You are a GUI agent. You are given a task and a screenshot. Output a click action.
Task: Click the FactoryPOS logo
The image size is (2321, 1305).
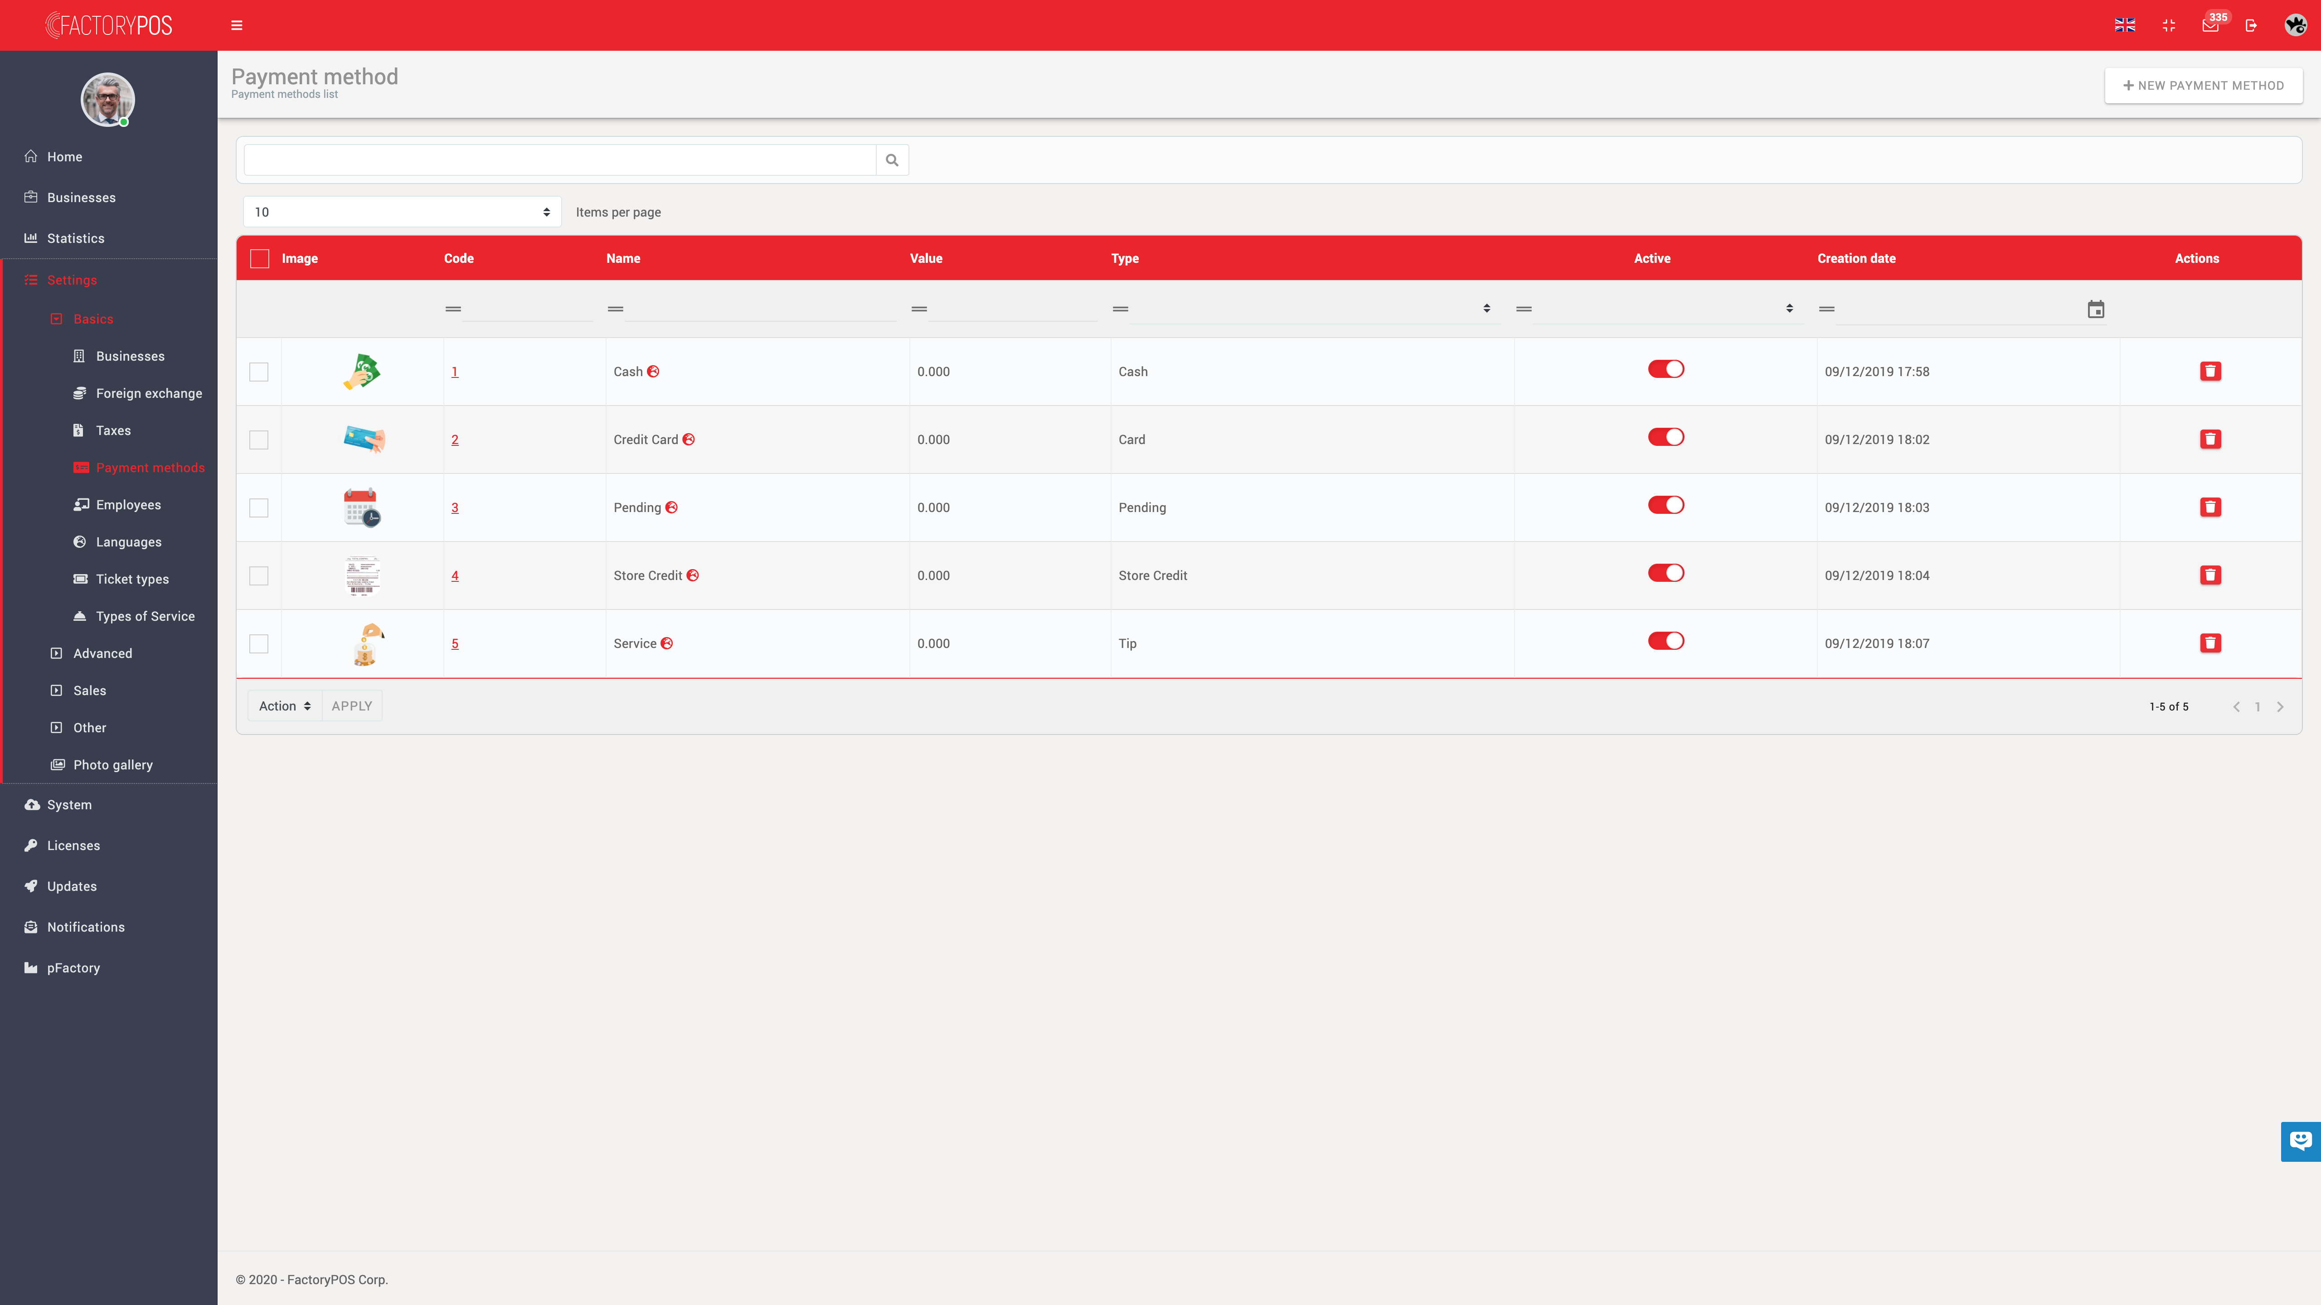[109, 25]
